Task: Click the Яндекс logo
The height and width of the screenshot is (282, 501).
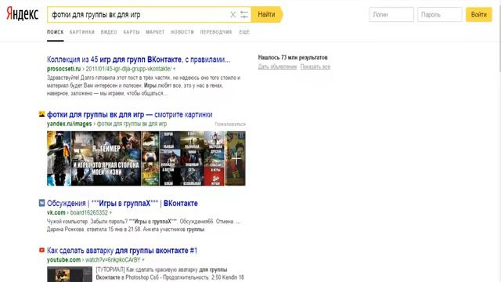Action: (23, 14)
